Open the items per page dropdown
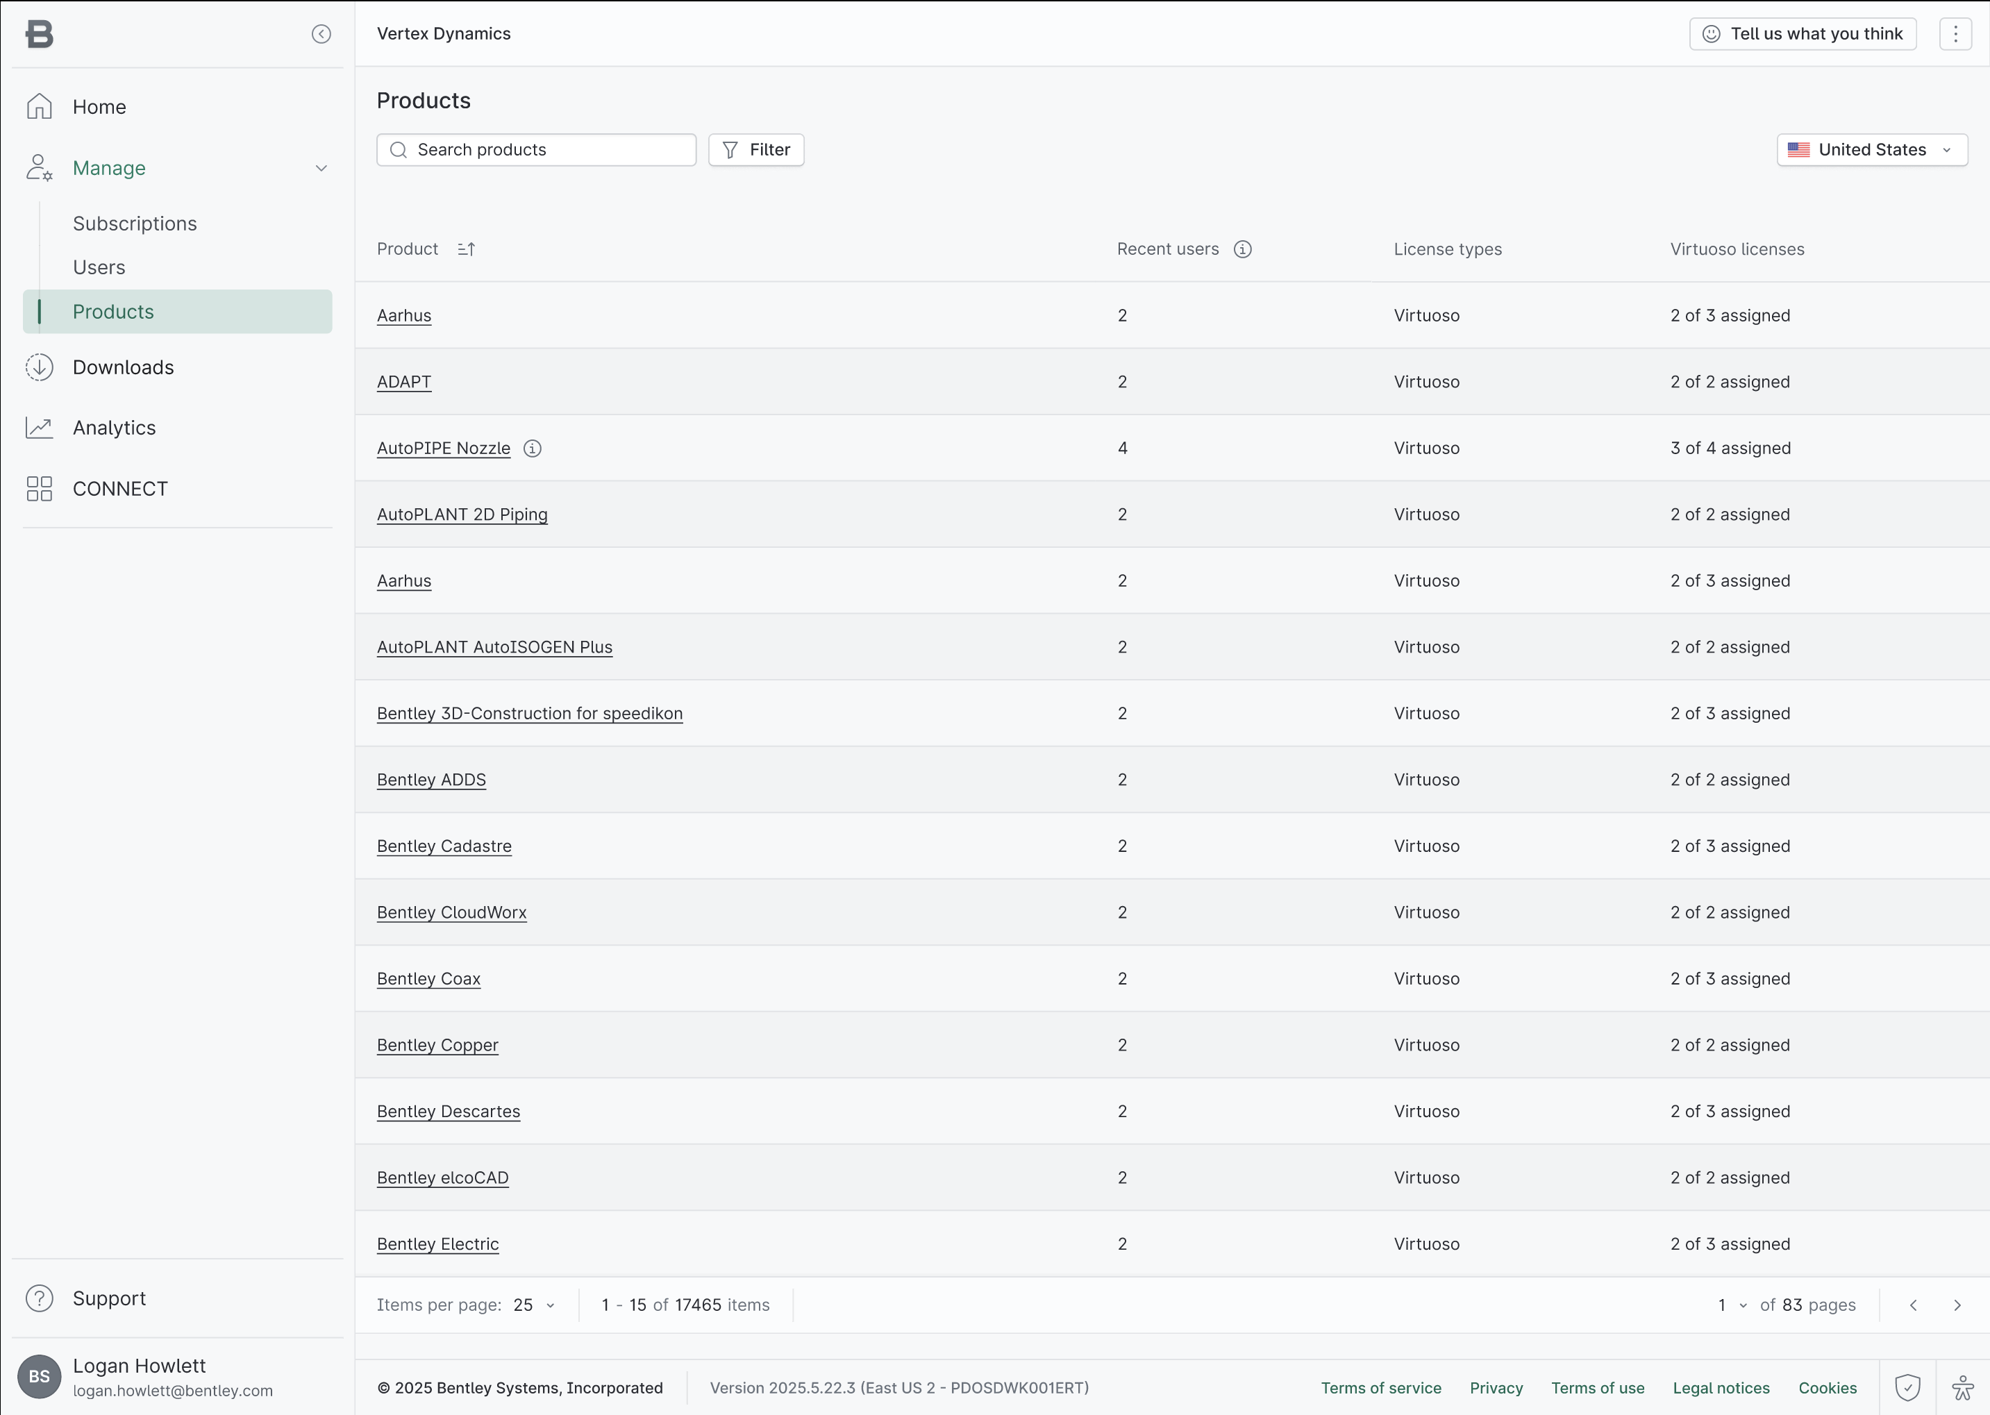The image size is (1990, 1415). coord(534,1305)
